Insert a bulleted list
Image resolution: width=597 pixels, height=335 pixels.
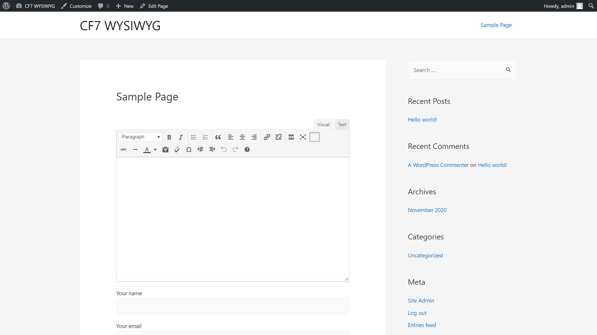click(x=194, y=137)
